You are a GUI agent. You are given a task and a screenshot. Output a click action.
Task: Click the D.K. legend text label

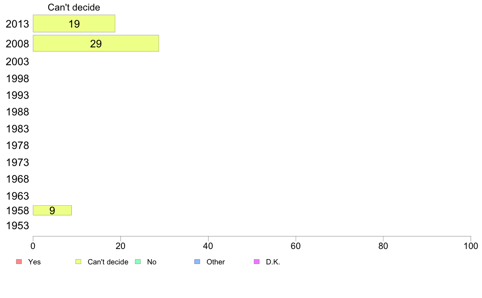[273, 262]
